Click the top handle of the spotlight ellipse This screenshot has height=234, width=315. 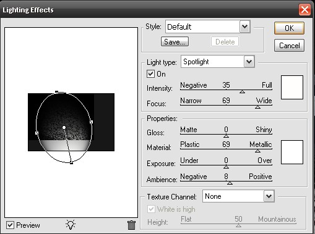(x=57, y=92)
